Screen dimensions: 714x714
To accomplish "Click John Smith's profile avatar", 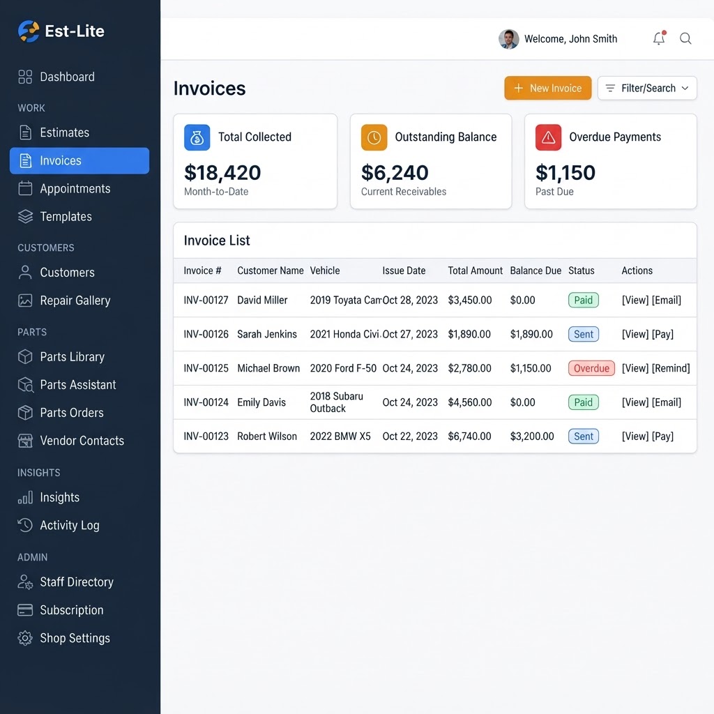I will coord(508,39).
